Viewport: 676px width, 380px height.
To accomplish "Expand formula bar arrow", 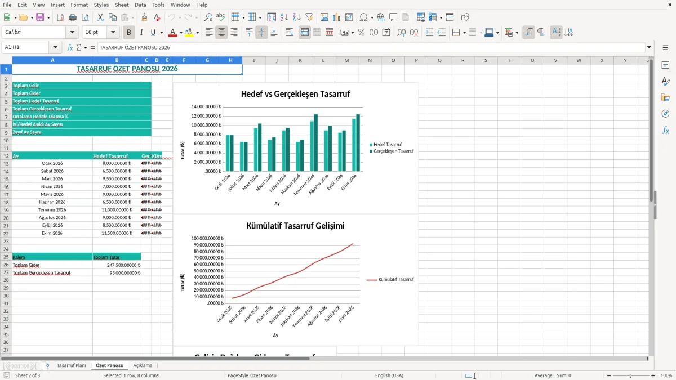I will point(649,47).
